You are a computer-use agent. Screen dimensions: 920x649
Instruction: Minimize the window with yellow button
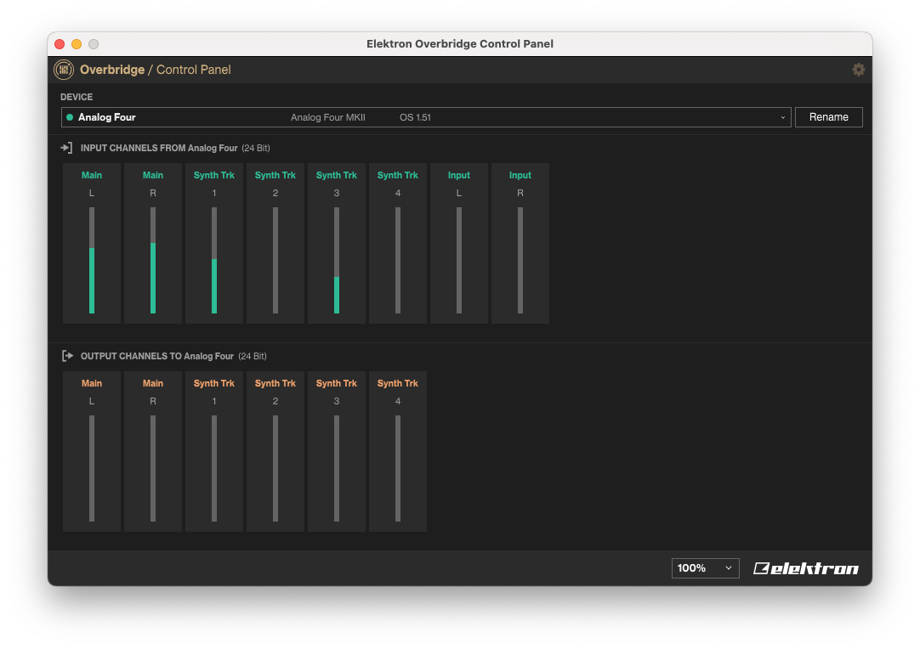pyautogui.click(x=77, y=44)
